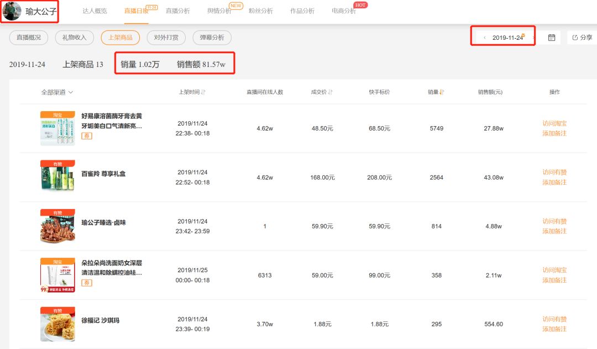Go to the previous date with the left arrow
Image resolution: width=597 pixels, height=349 pixels.
[485, 37]
